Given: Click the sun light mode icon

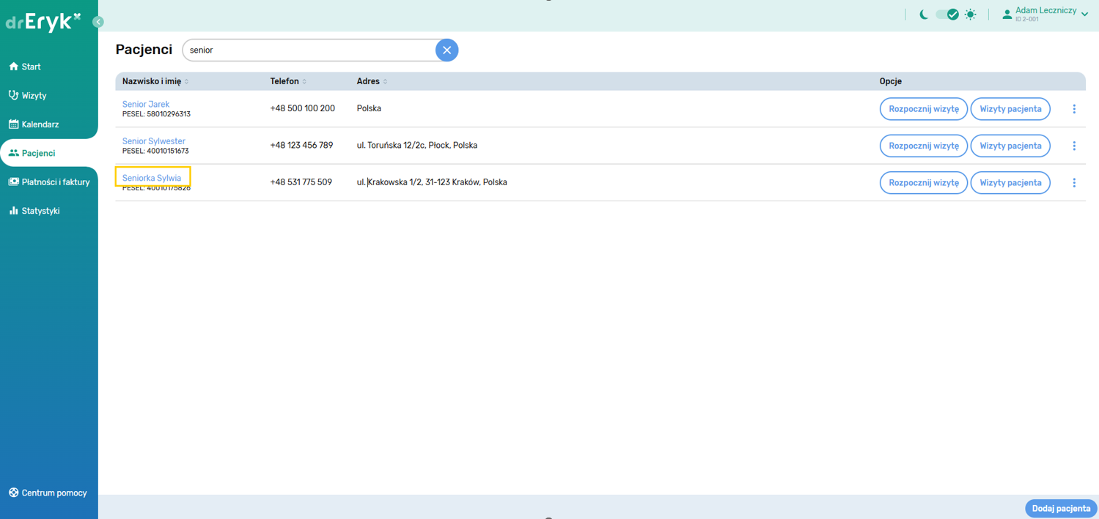Looking at the screenshot, I should pos(971,15).
